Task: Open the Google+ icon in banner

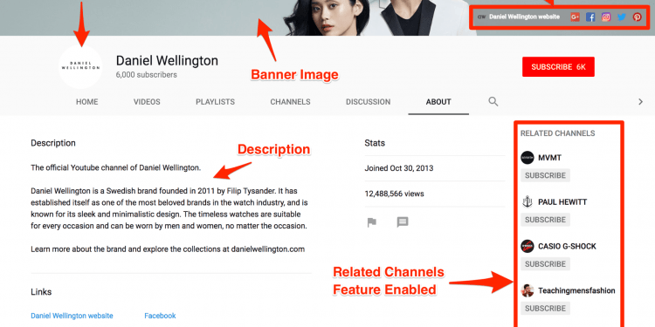Action: pos(575,17)
